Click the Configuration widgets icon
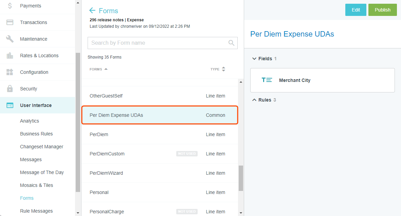 10,72
